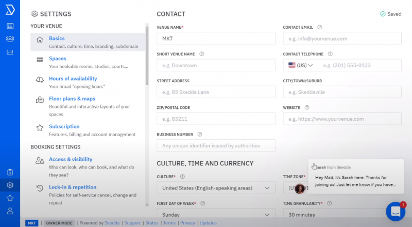Image resolution: width=412 pixels, height=227 pixels.
Task: Open the US country code dropdown
Action: 301,65
